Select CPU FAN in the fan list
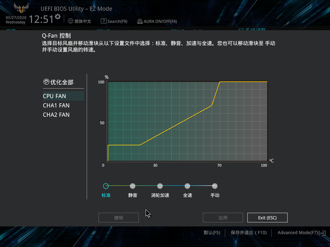This screenshot has width=330, height=247. [54, 96]
